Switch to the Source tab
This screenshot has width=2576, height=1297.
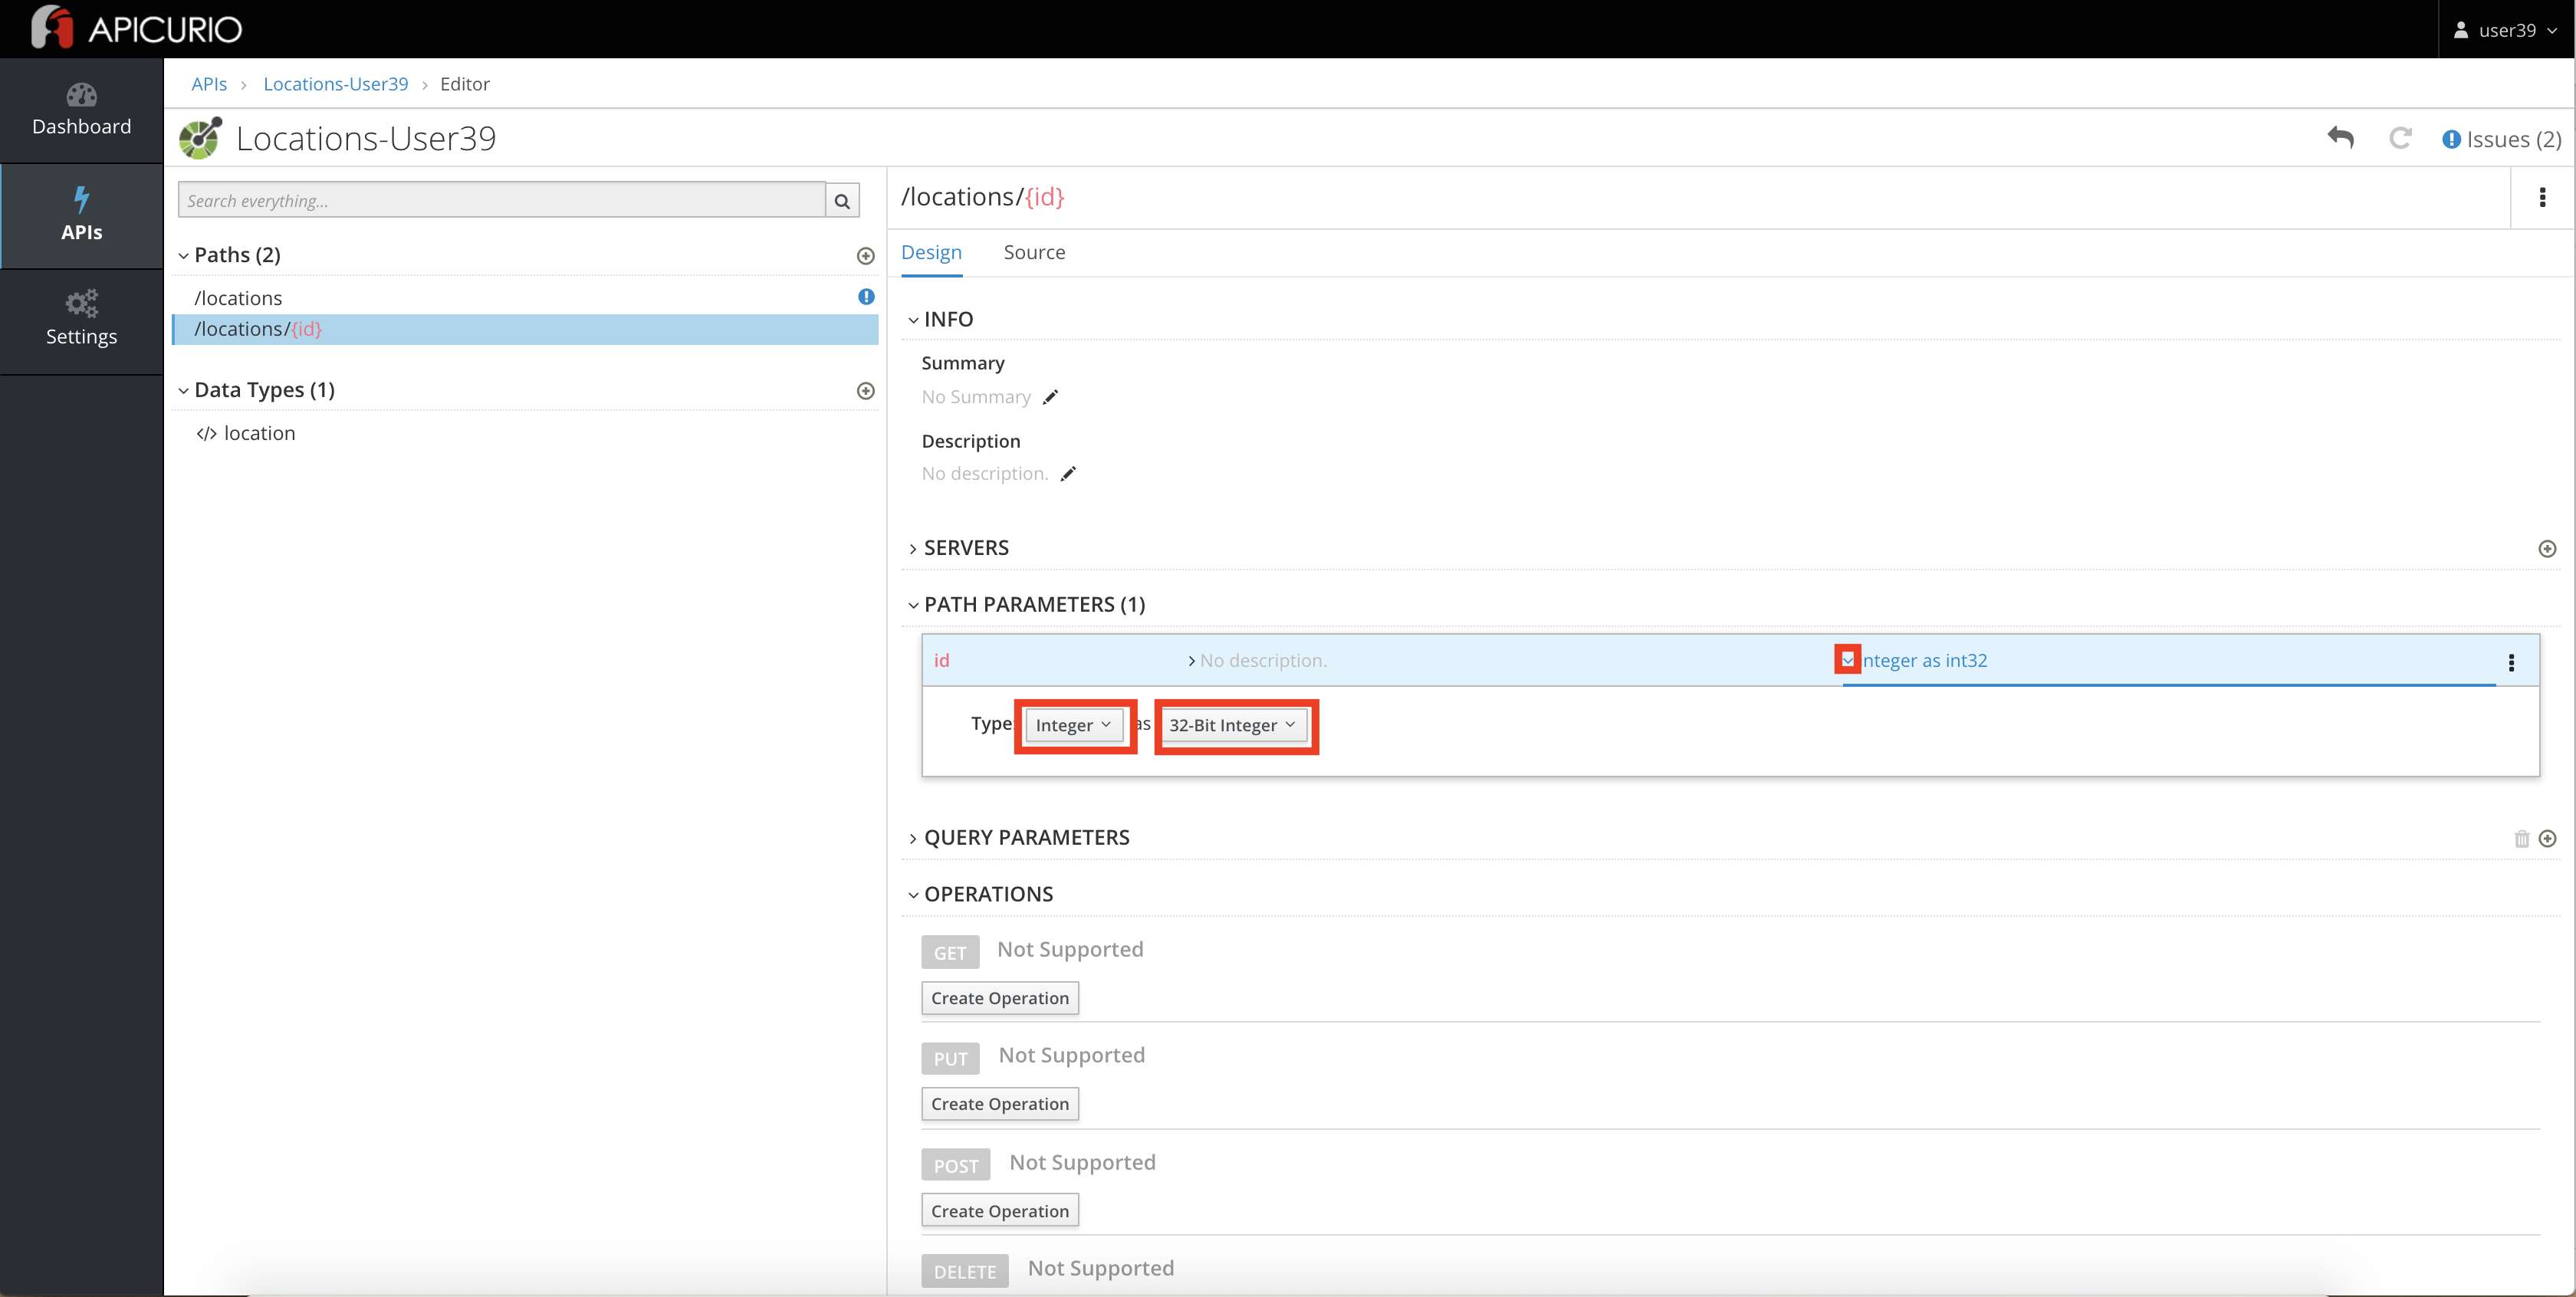click(x=1034, y=252)
